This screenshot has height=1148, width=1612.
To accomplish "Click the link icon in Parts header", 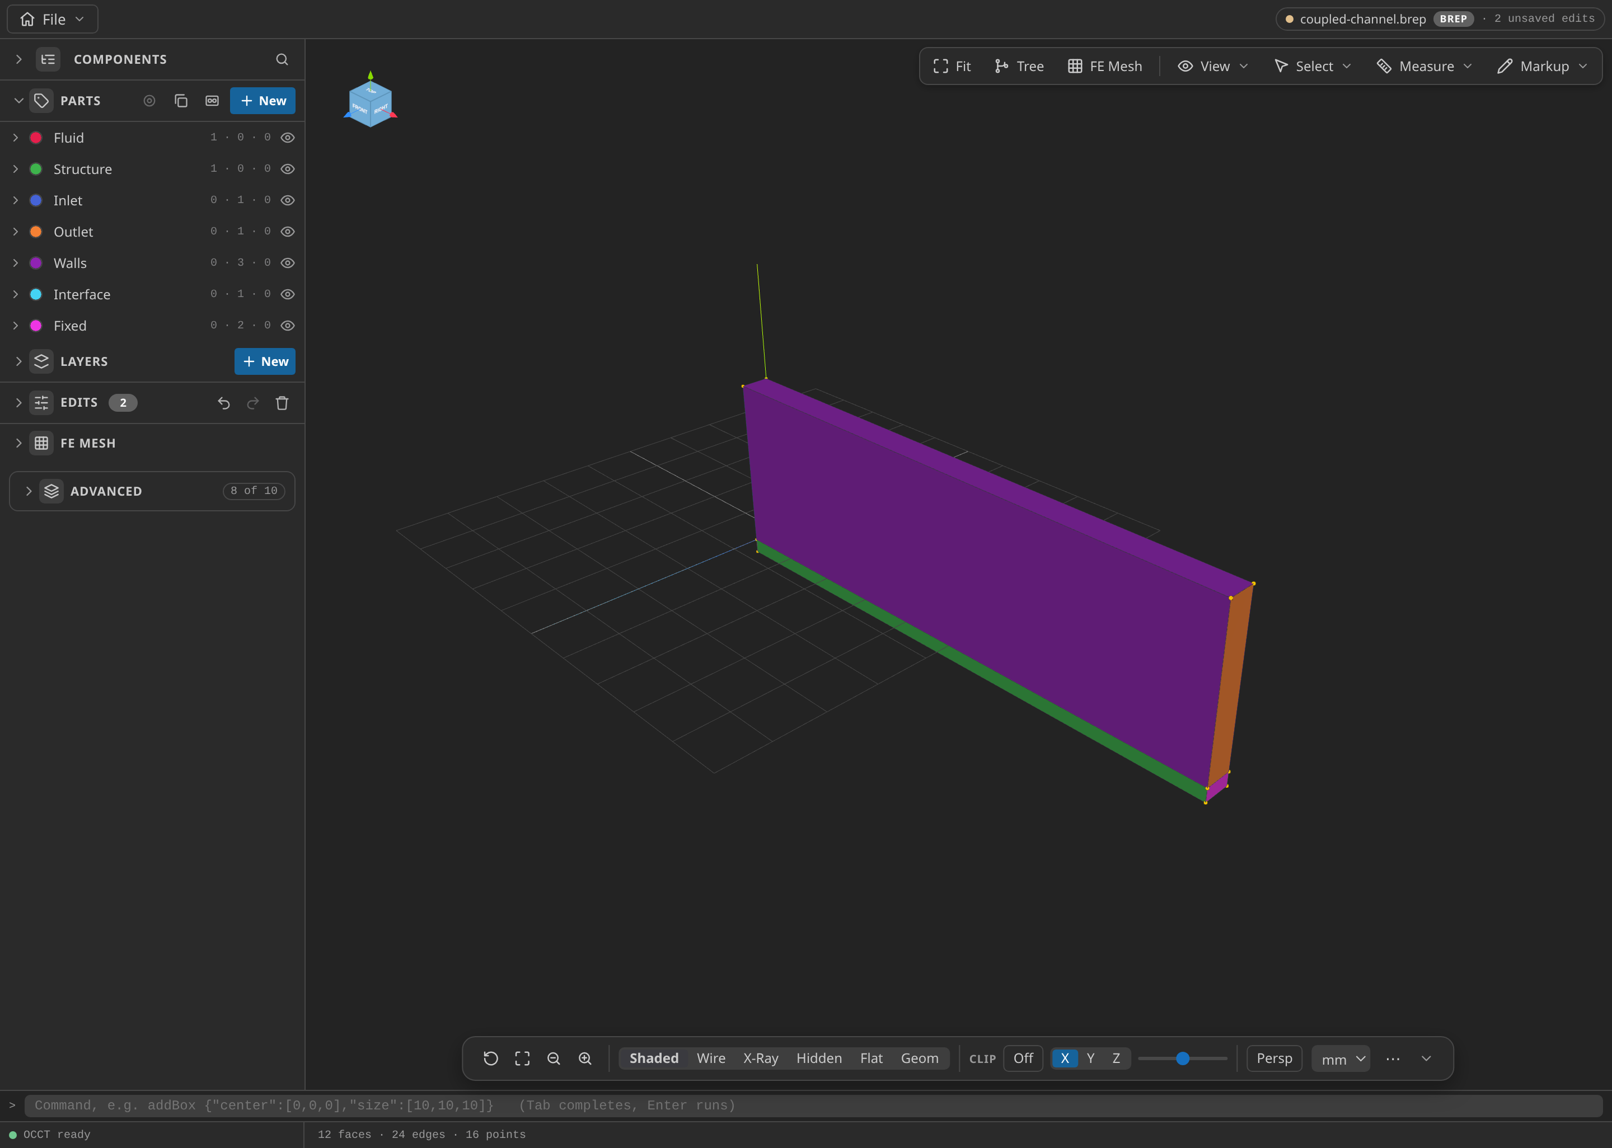I will tap(212, 100).
